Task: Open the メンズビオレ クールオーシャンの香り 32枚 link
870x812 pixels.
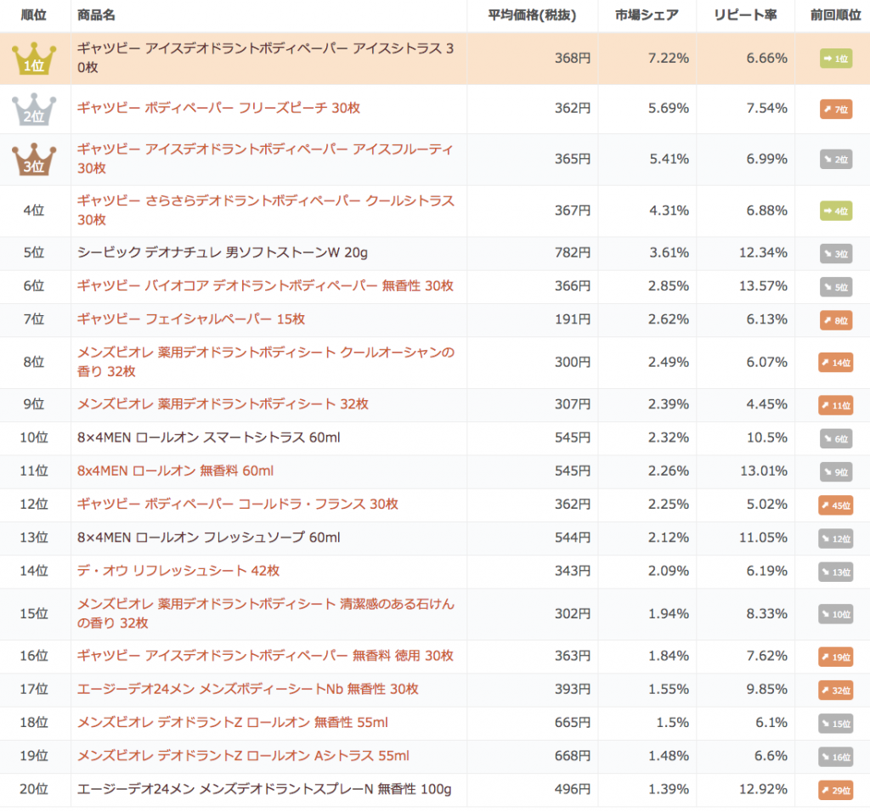Action: (x=266, y=362)
